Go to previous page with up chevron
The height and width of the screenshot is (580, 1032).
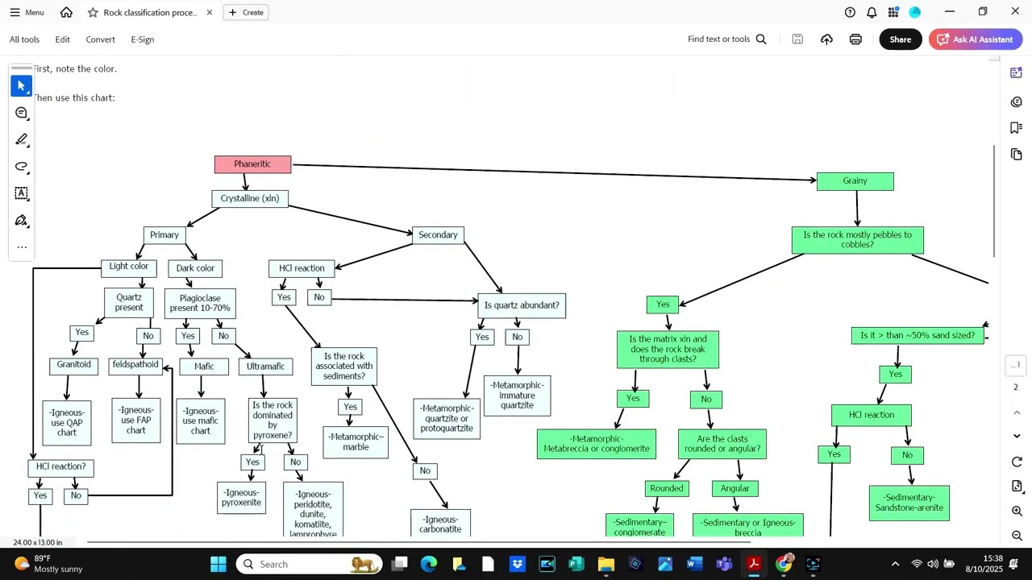pyautogui.click(x=1017, y=412)
